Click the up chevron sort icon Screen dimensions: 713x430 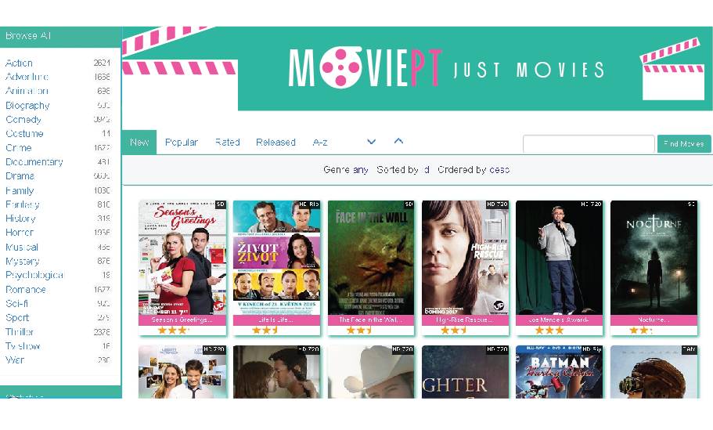[398, 141]
